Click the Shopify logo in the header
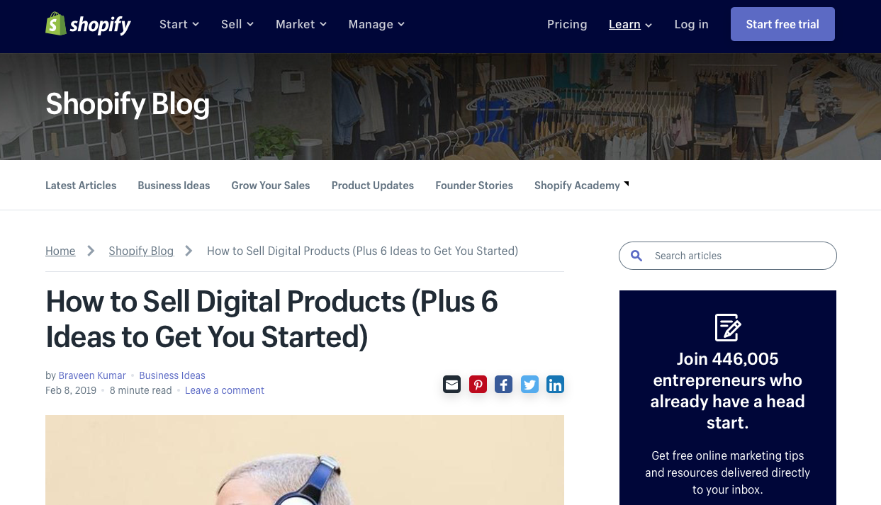The height and width of the screenshot is (505, 881). [89, 24]
